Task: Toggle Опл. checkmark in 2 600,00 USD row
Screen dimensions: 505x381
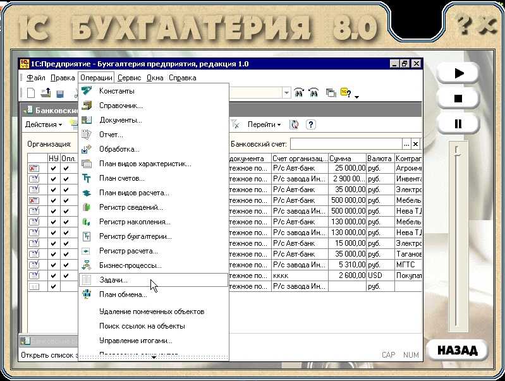Action: click(x=66, y=275)
